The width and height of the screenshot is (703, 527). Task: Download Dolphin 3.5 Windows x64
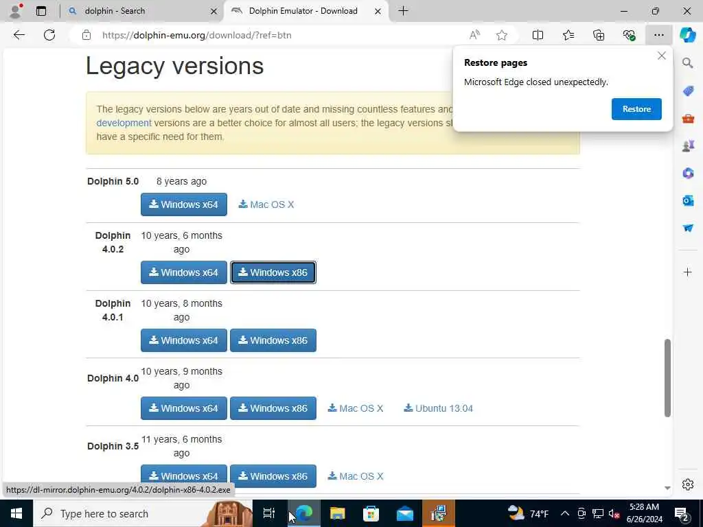coord(184,476)
